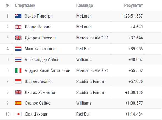Click the Australian flag icon next to Оскар Пиастри
Viewport: 162px width, 120px height.
[x=18, y=16]
